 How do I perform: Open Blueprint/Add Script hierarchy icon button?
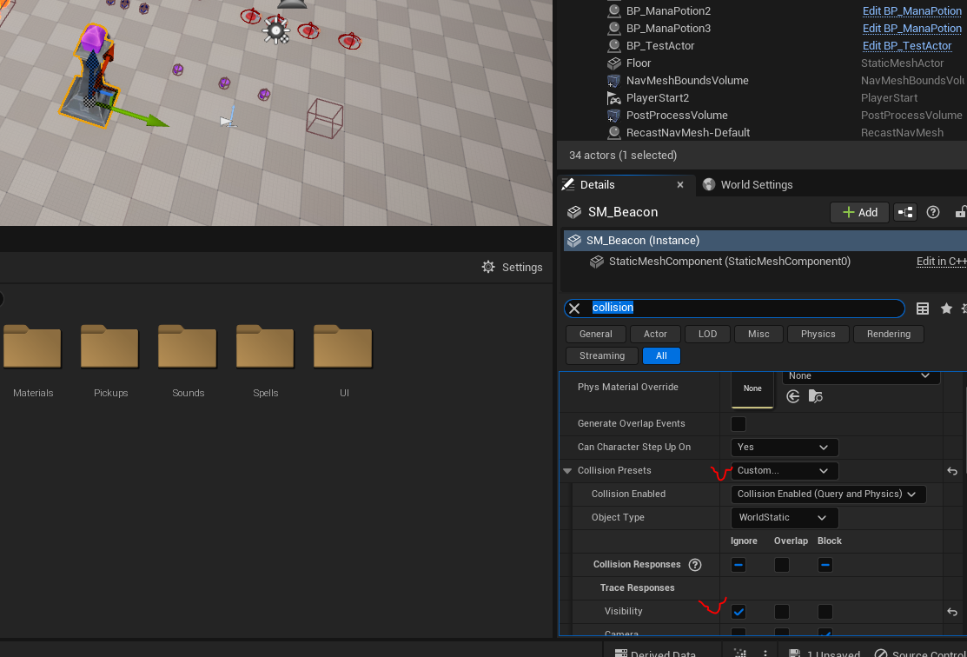coord(905,212)
